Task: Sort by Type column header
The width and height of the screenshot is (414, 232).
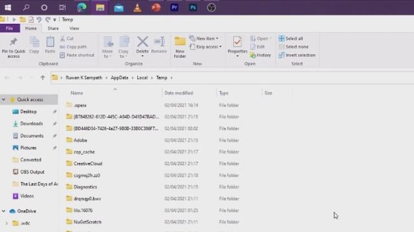Action: pyautogui.click(x=224, y=93)
